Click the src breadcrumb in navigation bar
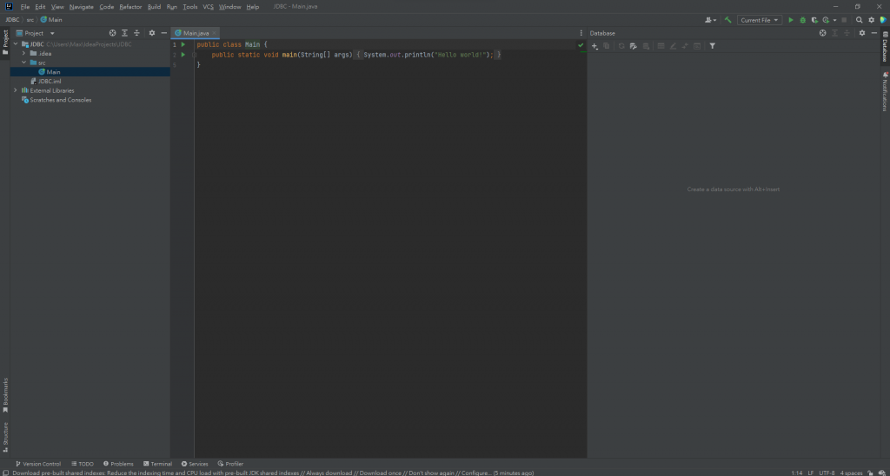 pos(30,20)
